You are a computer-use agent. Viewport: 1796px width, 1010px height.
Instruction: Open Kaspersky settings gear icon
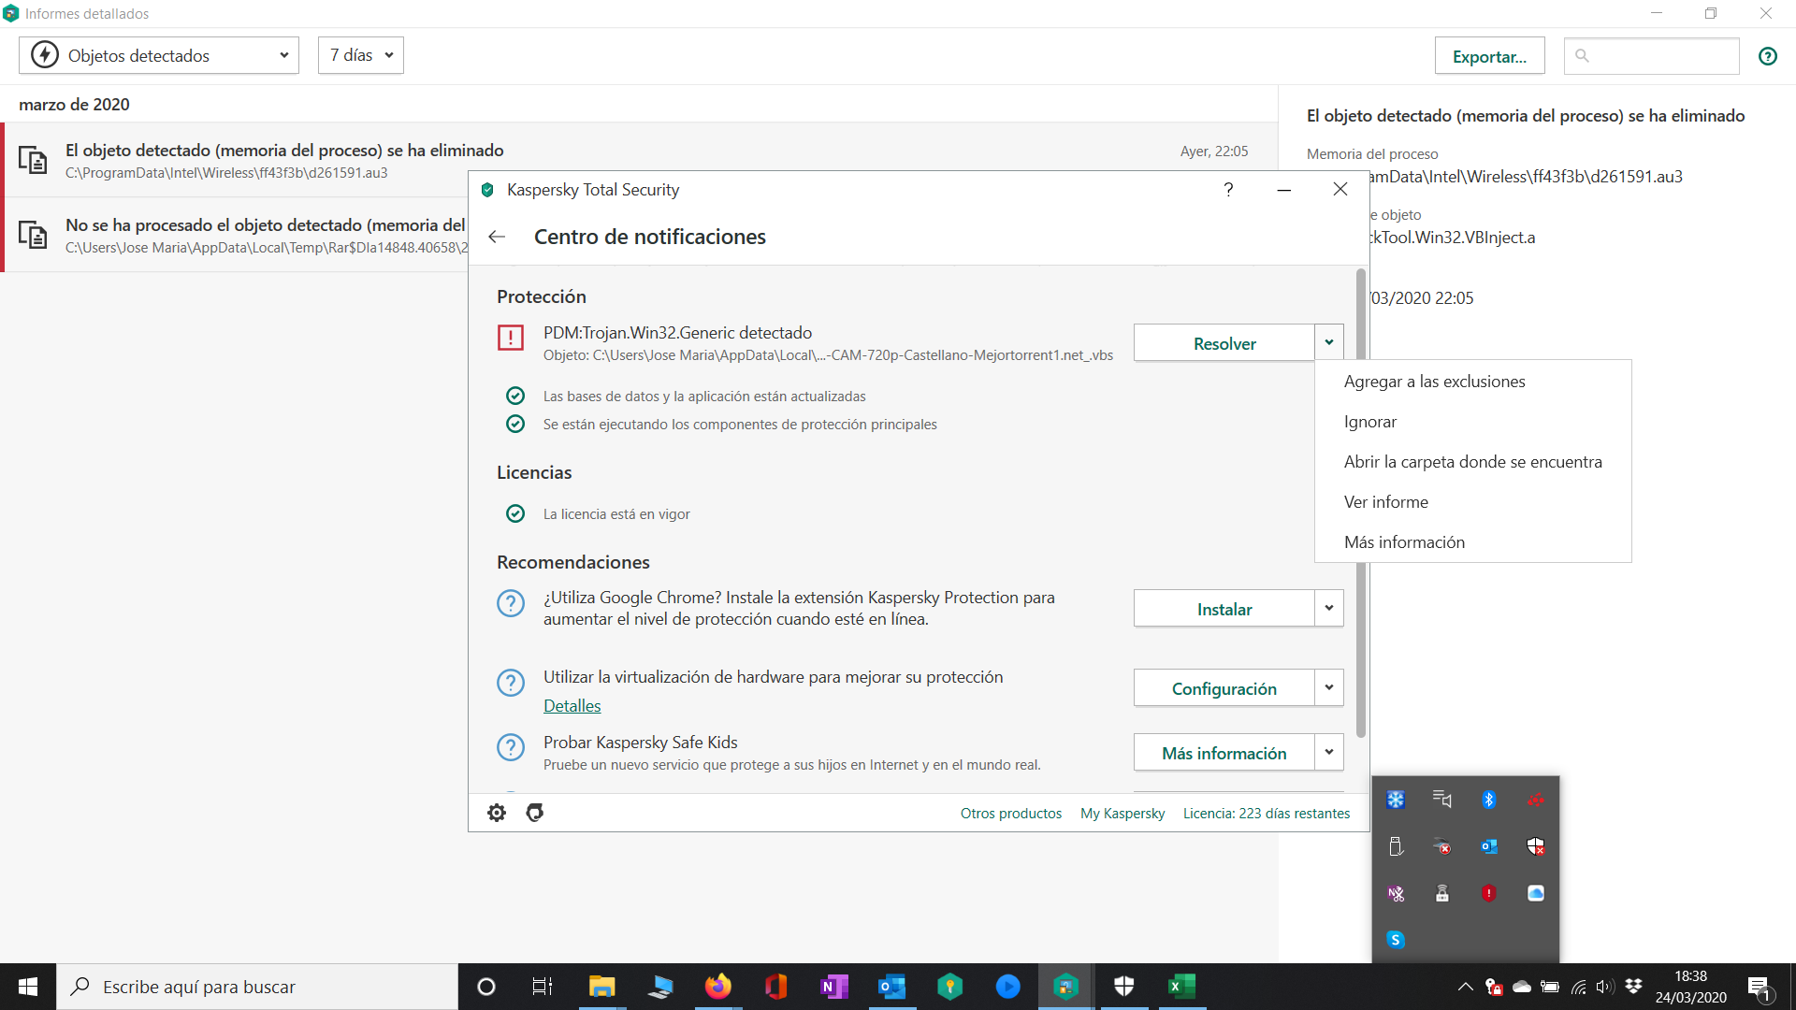coord(497,813)
